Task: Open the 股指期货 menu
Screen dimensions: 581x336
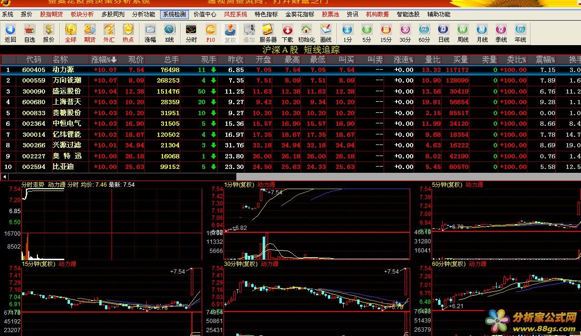Action: coord(51,14)
